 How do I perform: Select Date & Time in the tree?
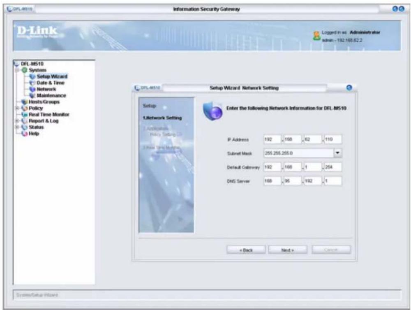50,83
